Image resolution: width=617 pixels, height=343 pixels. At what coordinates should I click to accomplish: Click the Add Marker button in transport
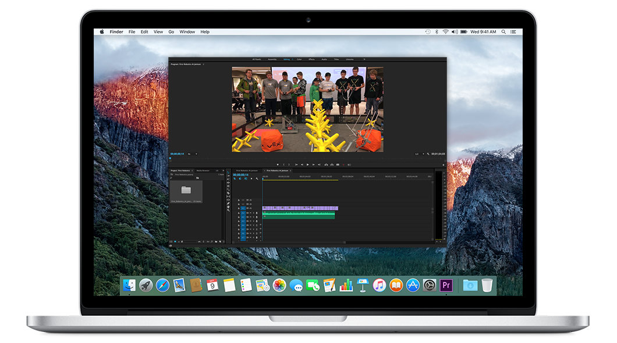[x=277, y=165]
